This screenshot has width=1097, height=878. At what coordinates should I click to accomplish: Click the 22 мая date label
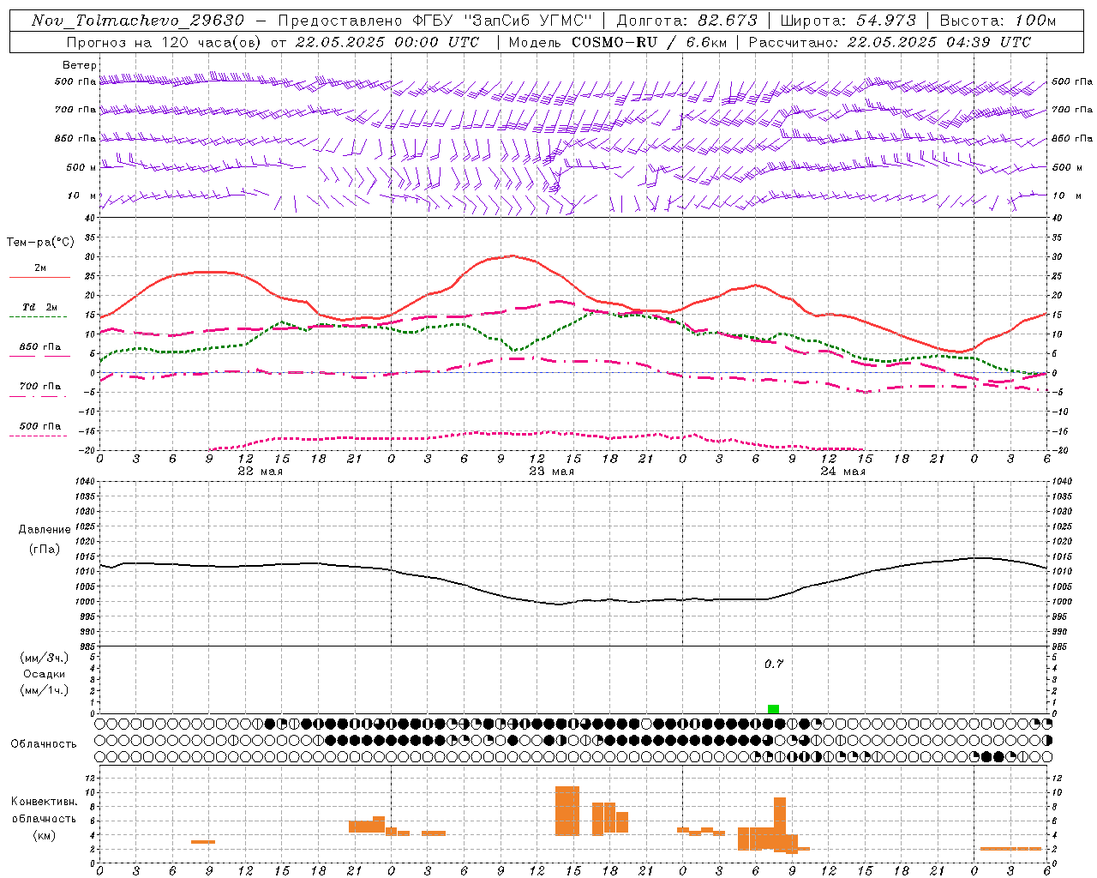tap(260, 472)
